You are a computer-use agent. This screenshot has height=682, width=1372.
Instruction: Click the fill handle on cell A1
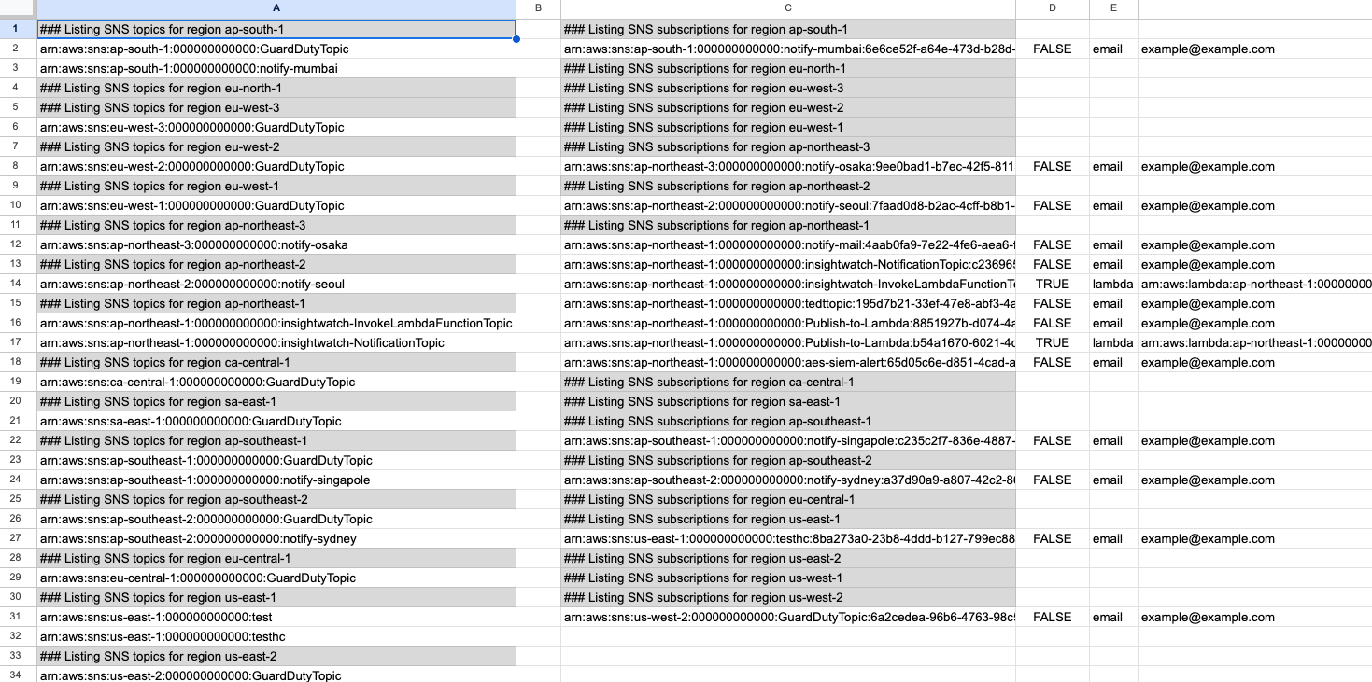coord(516,39)
